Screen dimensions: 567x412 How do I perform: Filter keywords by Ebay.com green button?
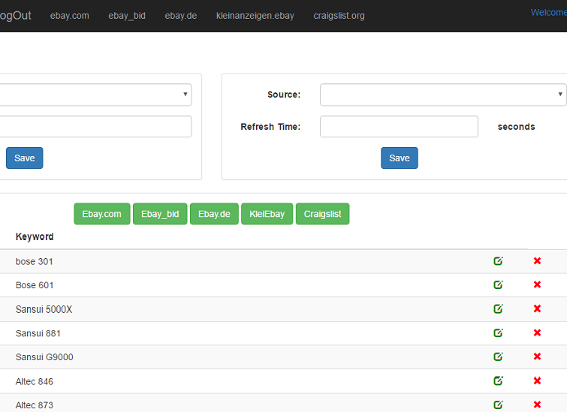coord(102,214)
